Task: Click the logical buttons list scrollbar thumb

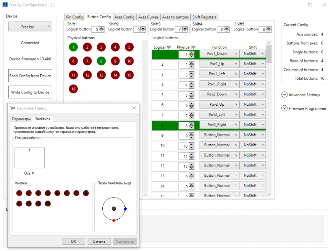Action: point(269,54)
